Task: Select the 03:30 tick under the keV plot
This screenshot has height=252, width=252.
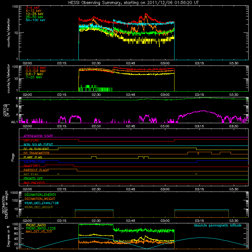Action: click(x=234, y=63)
